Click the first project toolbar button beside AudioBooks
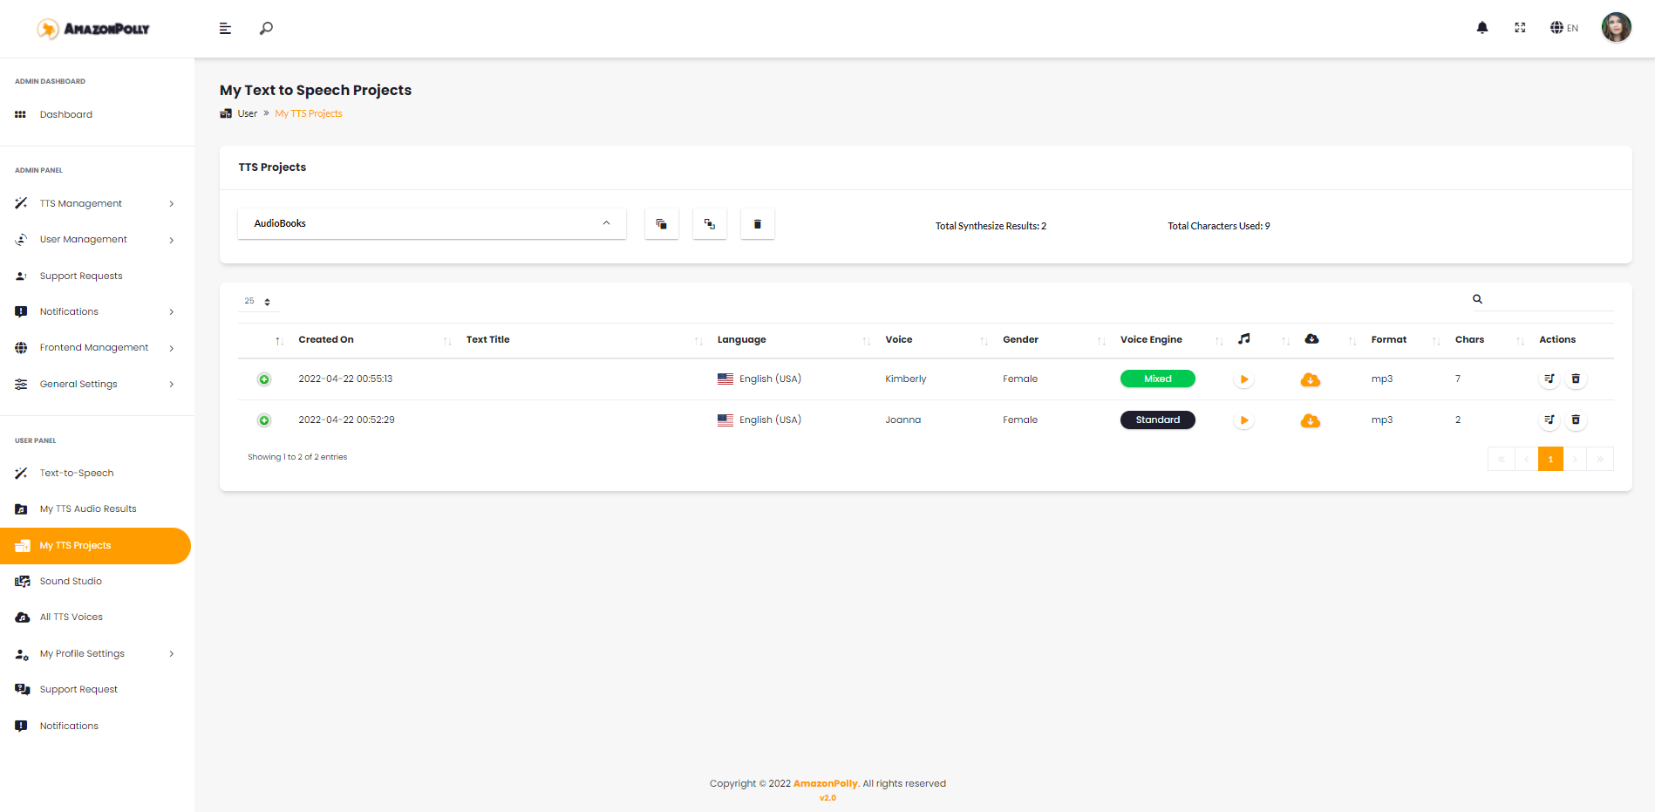The height and width of the screenshot is (812, 1655). pos(662,224)
